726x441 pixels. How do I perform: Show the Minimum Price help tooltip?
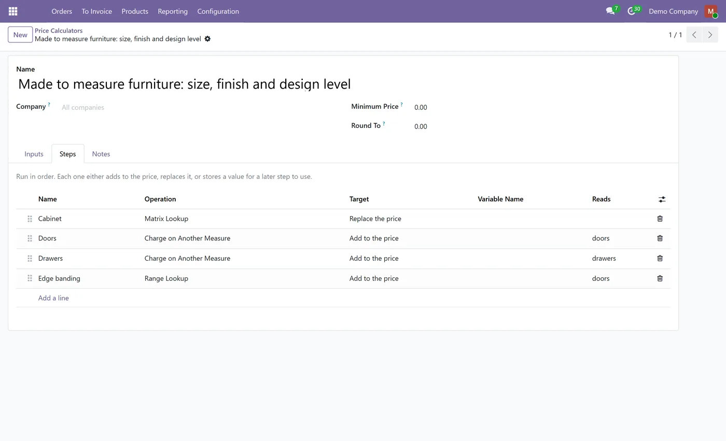[401, 105]
